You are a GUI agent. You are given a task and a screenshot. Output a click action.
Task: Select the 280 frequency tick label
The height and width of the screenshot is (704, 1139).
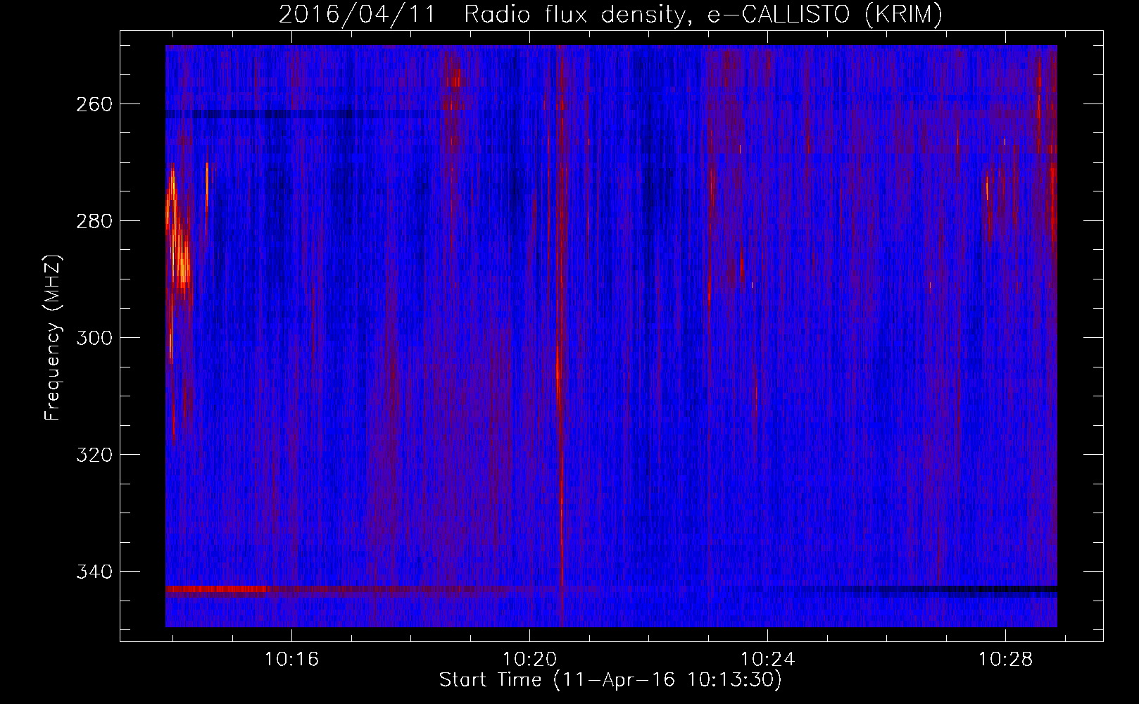93,221
